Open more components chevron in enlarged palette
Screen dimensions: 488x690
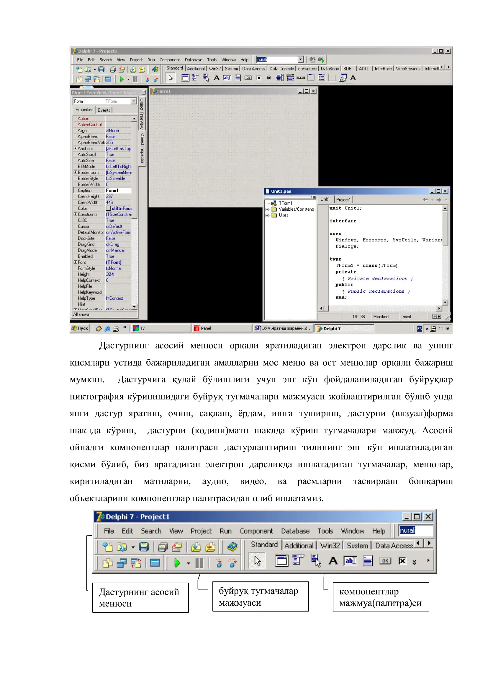(414, 562)
